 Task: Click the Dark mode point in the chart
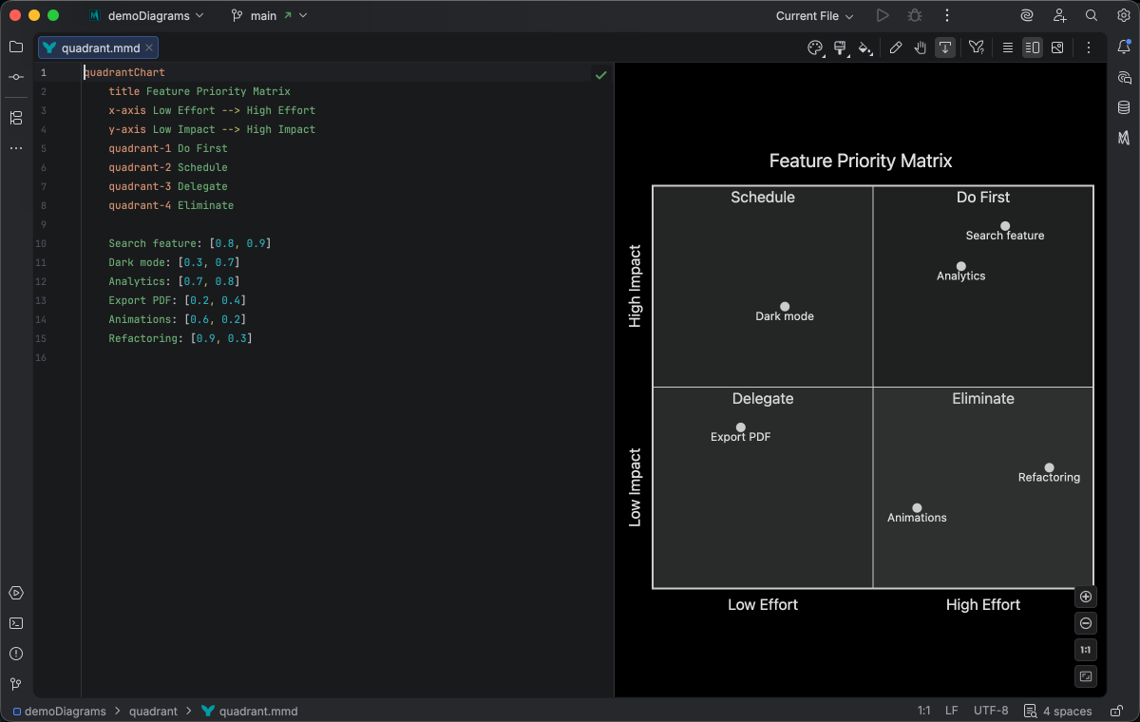coord(785,307)
